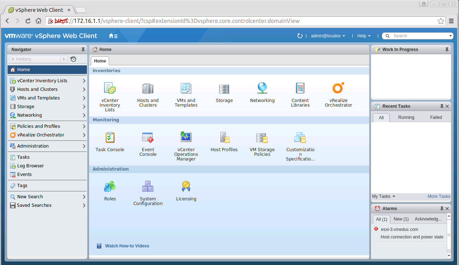Open the Customization Specification icon

[x=300, y=137]
